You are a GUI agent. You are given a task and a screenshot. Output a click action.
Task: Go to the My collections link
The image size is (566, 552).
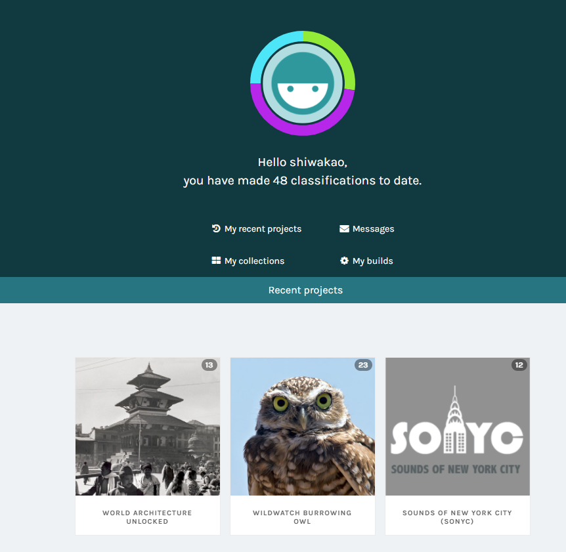pyautogui.click(x=248, y=261)
